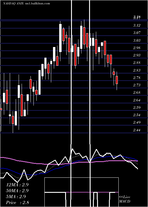Screen dimensions: 148x207
Task: Select the 2.54 price level label
Action: tap(137, 115)
